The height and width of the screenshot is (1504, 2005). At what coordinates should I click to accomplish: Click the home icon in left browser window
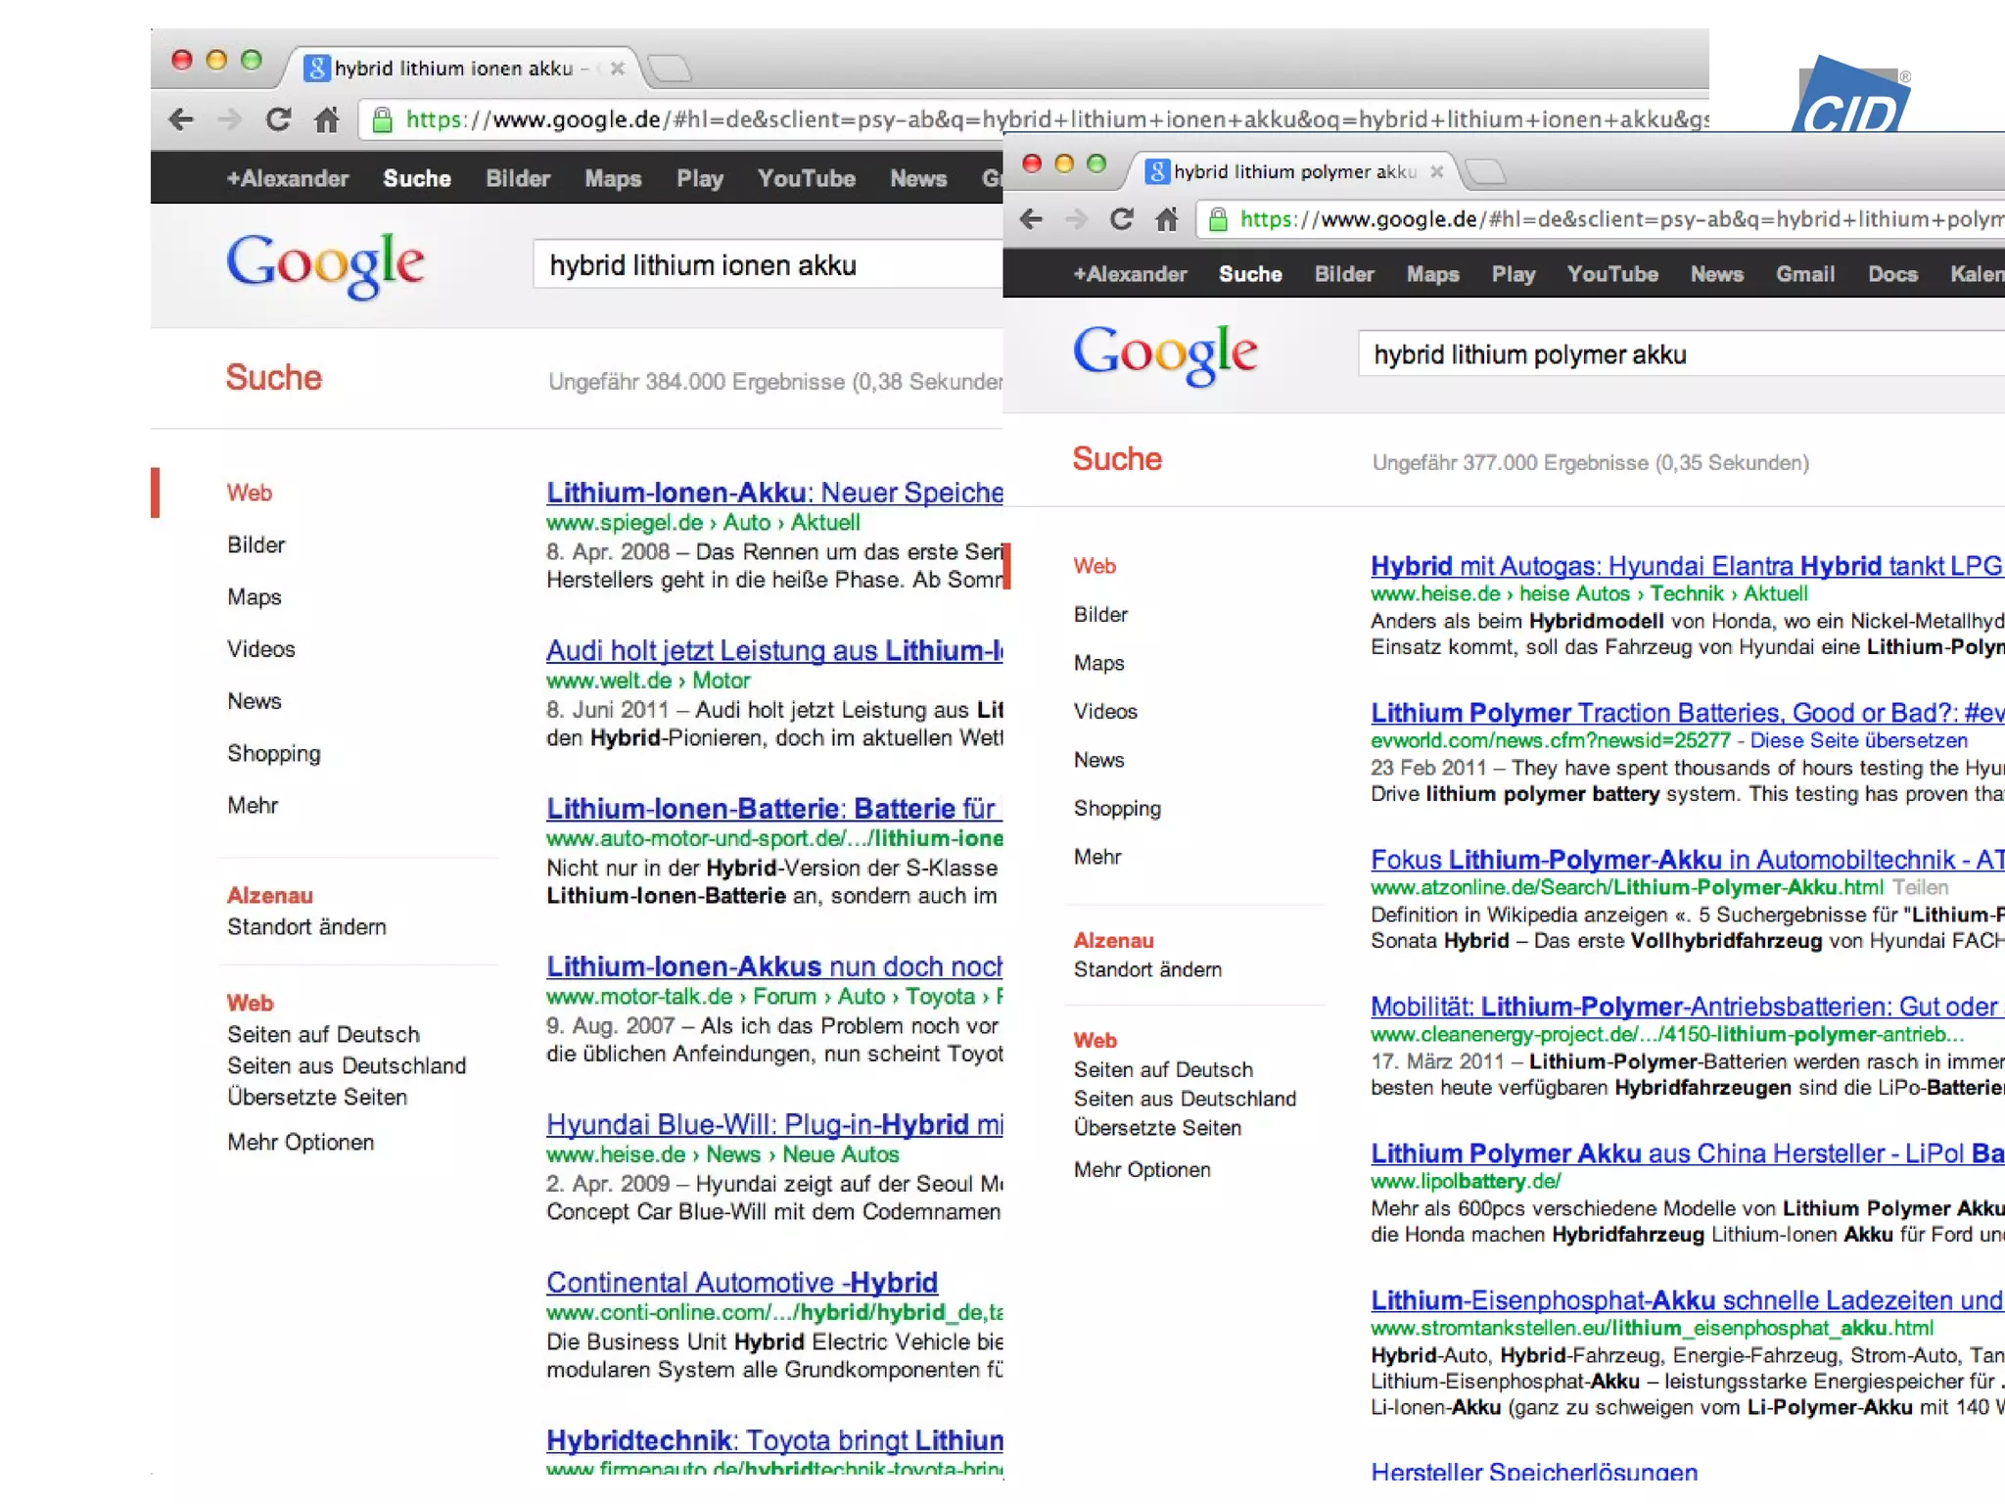coord(327,119)
